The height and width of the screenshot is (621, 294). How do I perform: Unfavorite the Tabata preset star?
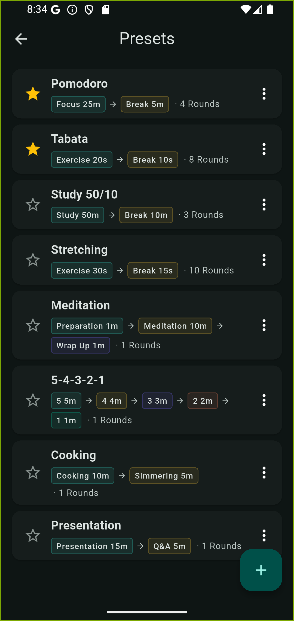[33, 149]
